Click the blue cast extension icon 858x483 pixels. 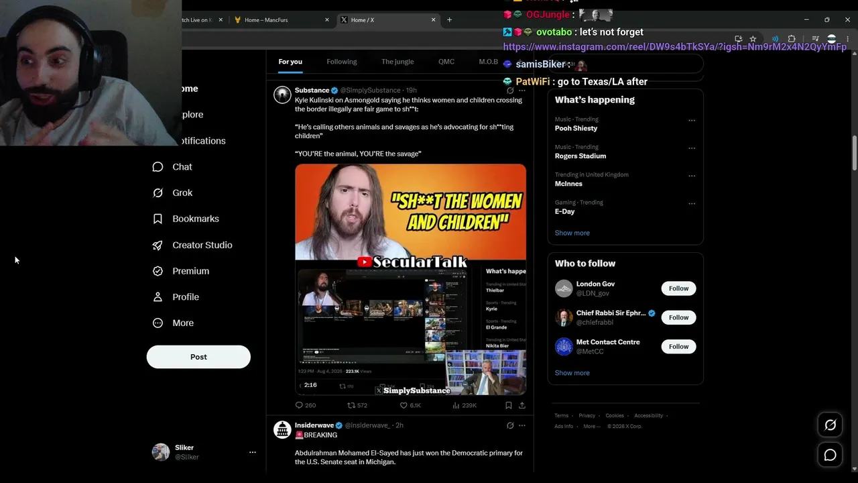776,39
